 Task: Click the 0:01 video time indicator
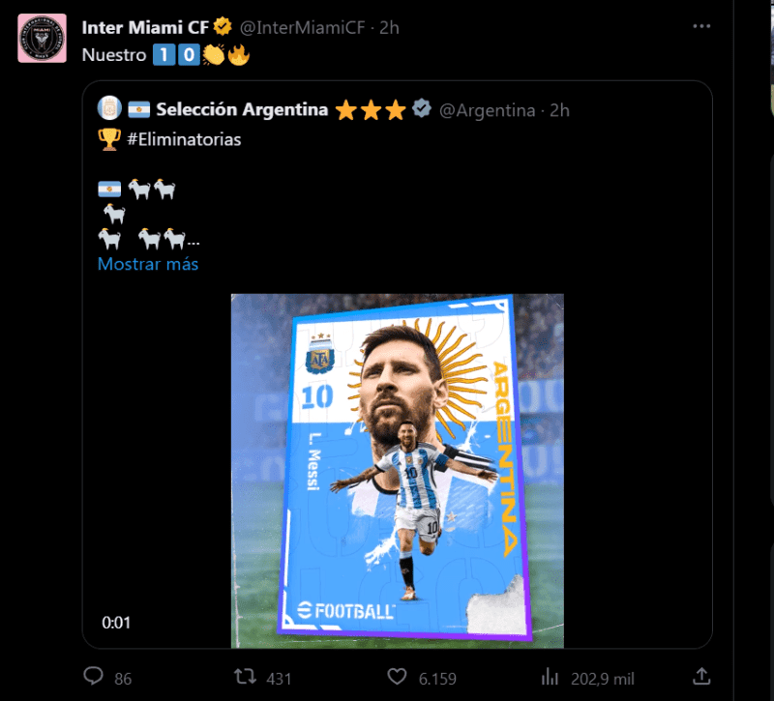116,623
